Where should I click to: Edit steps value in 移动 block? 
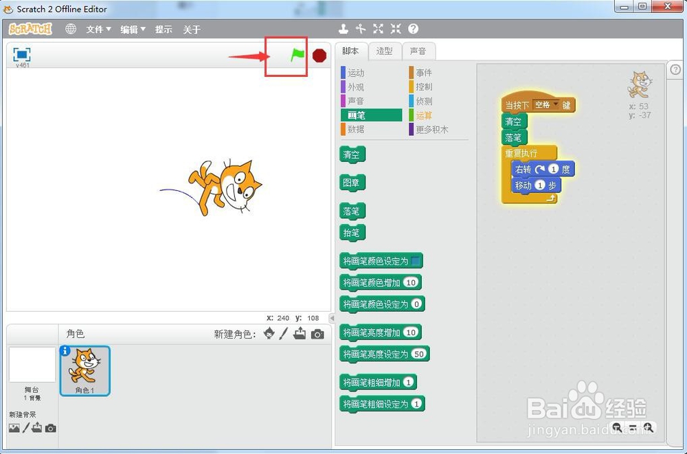click(x=540, y=185)
